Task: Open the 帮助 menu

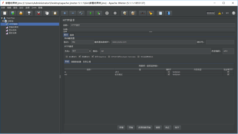Action: coord(40,8)
